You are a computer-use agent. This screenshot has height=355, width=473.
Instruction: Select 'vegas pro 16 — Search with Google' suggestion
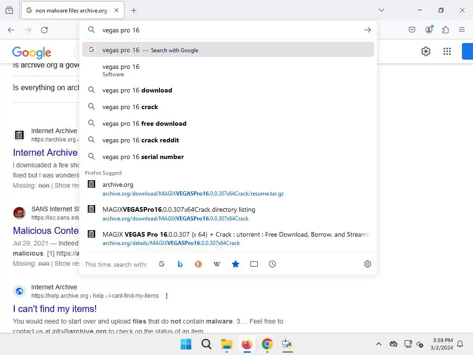point(228,50)
